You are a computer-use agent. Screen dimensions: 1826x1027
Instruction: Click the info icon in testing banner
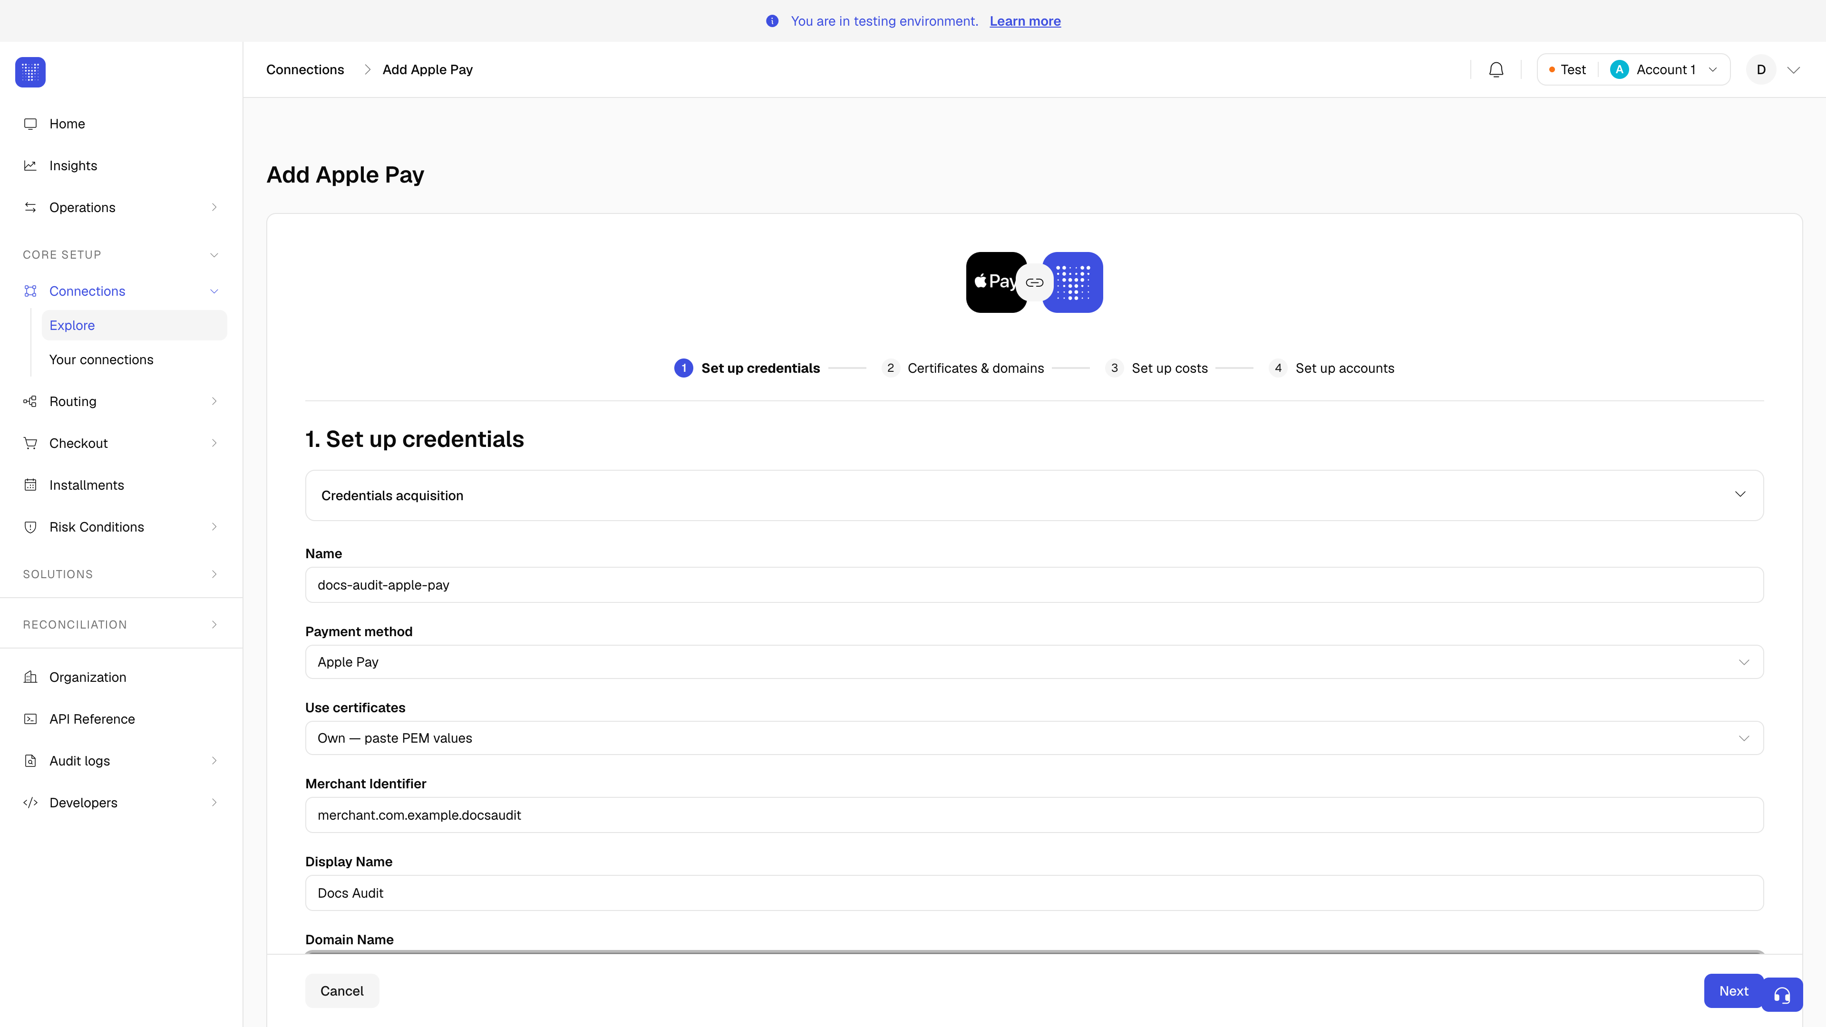point(773,21)
